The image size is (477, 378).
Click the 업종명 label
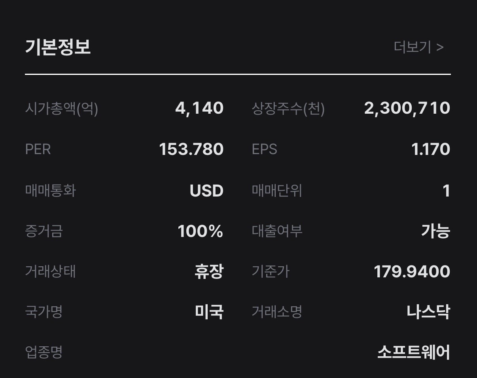click(x=44, y=352)
